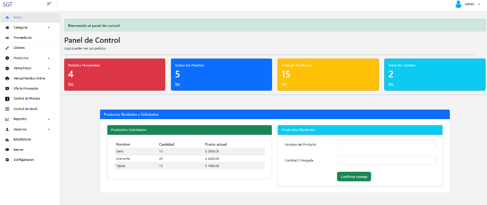Expand the Categoria submenu
Viewport: 487px width, 205px height.
(49, 28)
